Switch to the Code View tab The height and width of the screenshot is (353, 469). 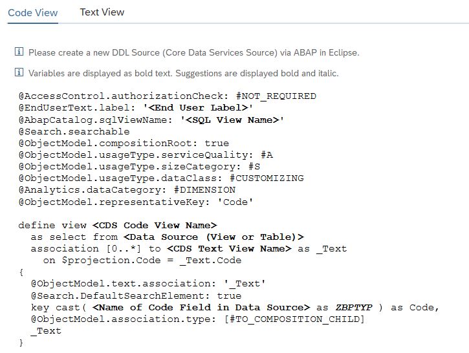pyautogui.click(x=32, y=13)
